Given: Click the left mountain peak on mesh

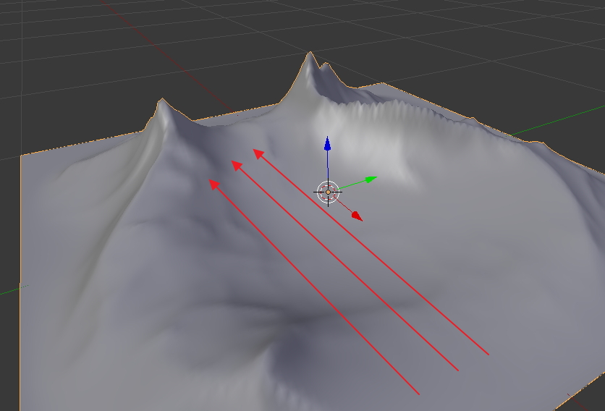Looking at the screenshot, I should pyautogui.click(x=162, y=101).
